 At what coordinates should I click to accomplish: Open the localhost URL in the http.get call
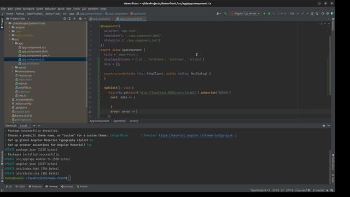click(168, 92)
